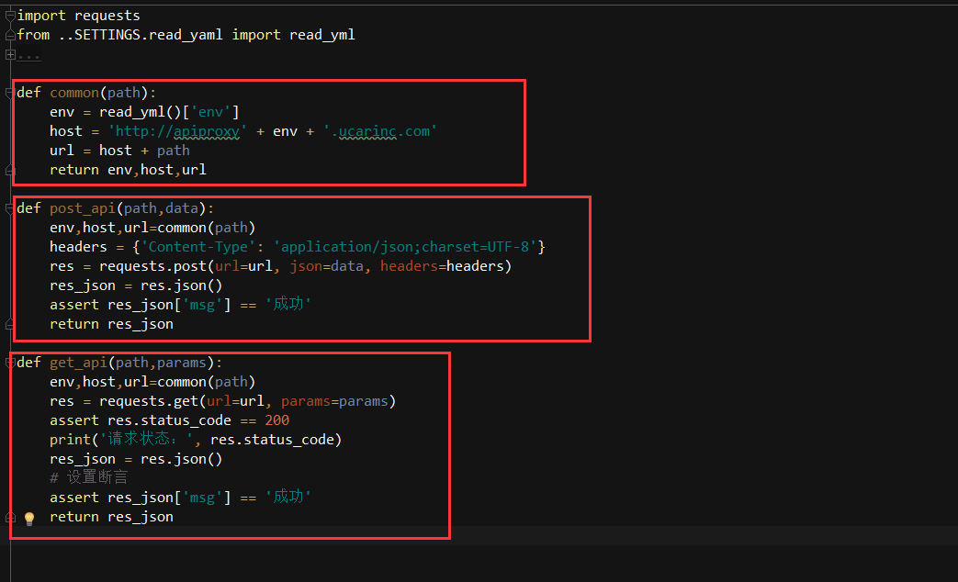This screenshot has width=958, height=582.
Task: Click fold end marker at return env,host,url
Action: click(10, 170)
